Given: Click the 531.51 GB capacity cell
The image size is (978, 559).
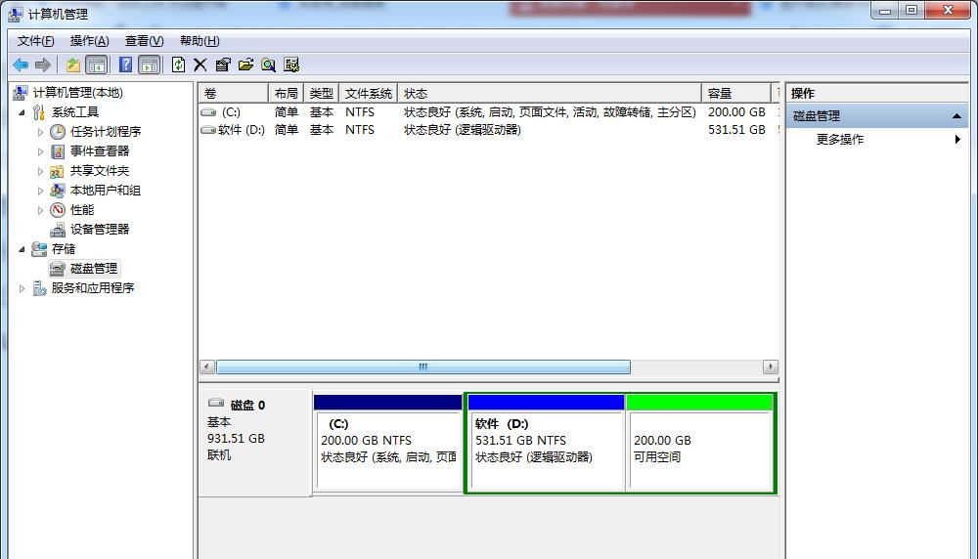Looking at the screenshot, I should (736, 130).
